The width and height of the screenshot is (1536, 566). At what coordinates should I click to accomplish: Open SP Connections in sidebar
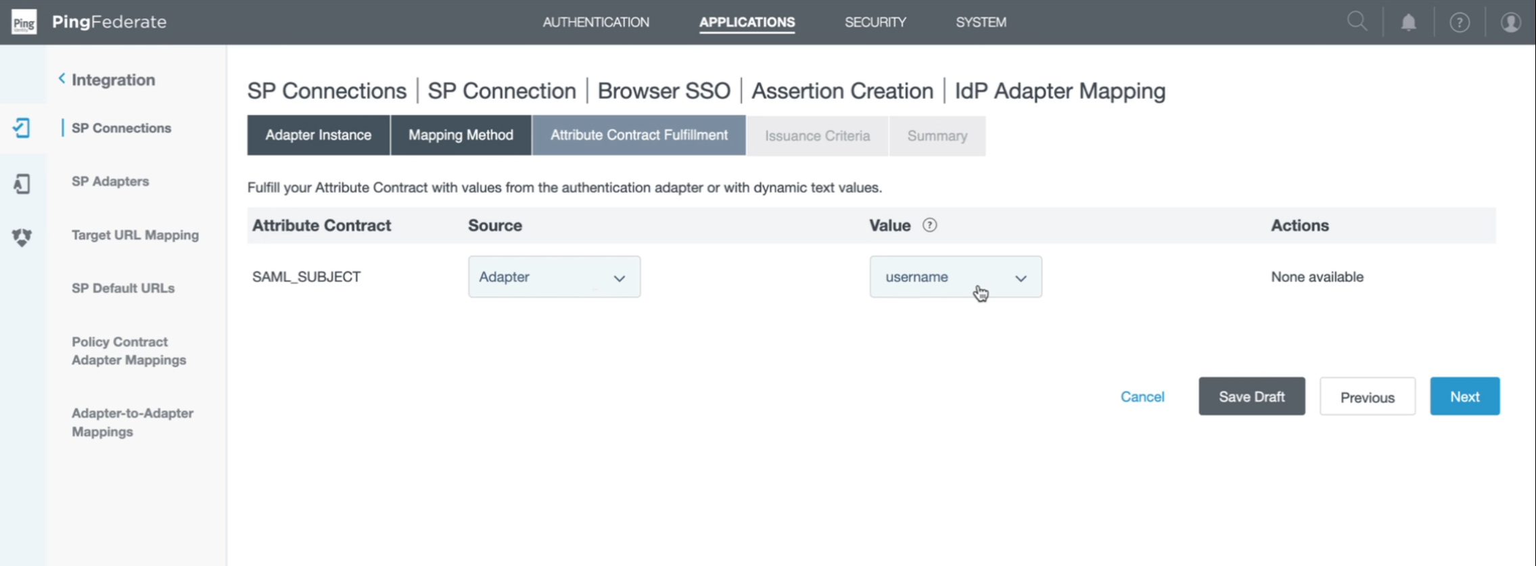[x=121, y=128]
